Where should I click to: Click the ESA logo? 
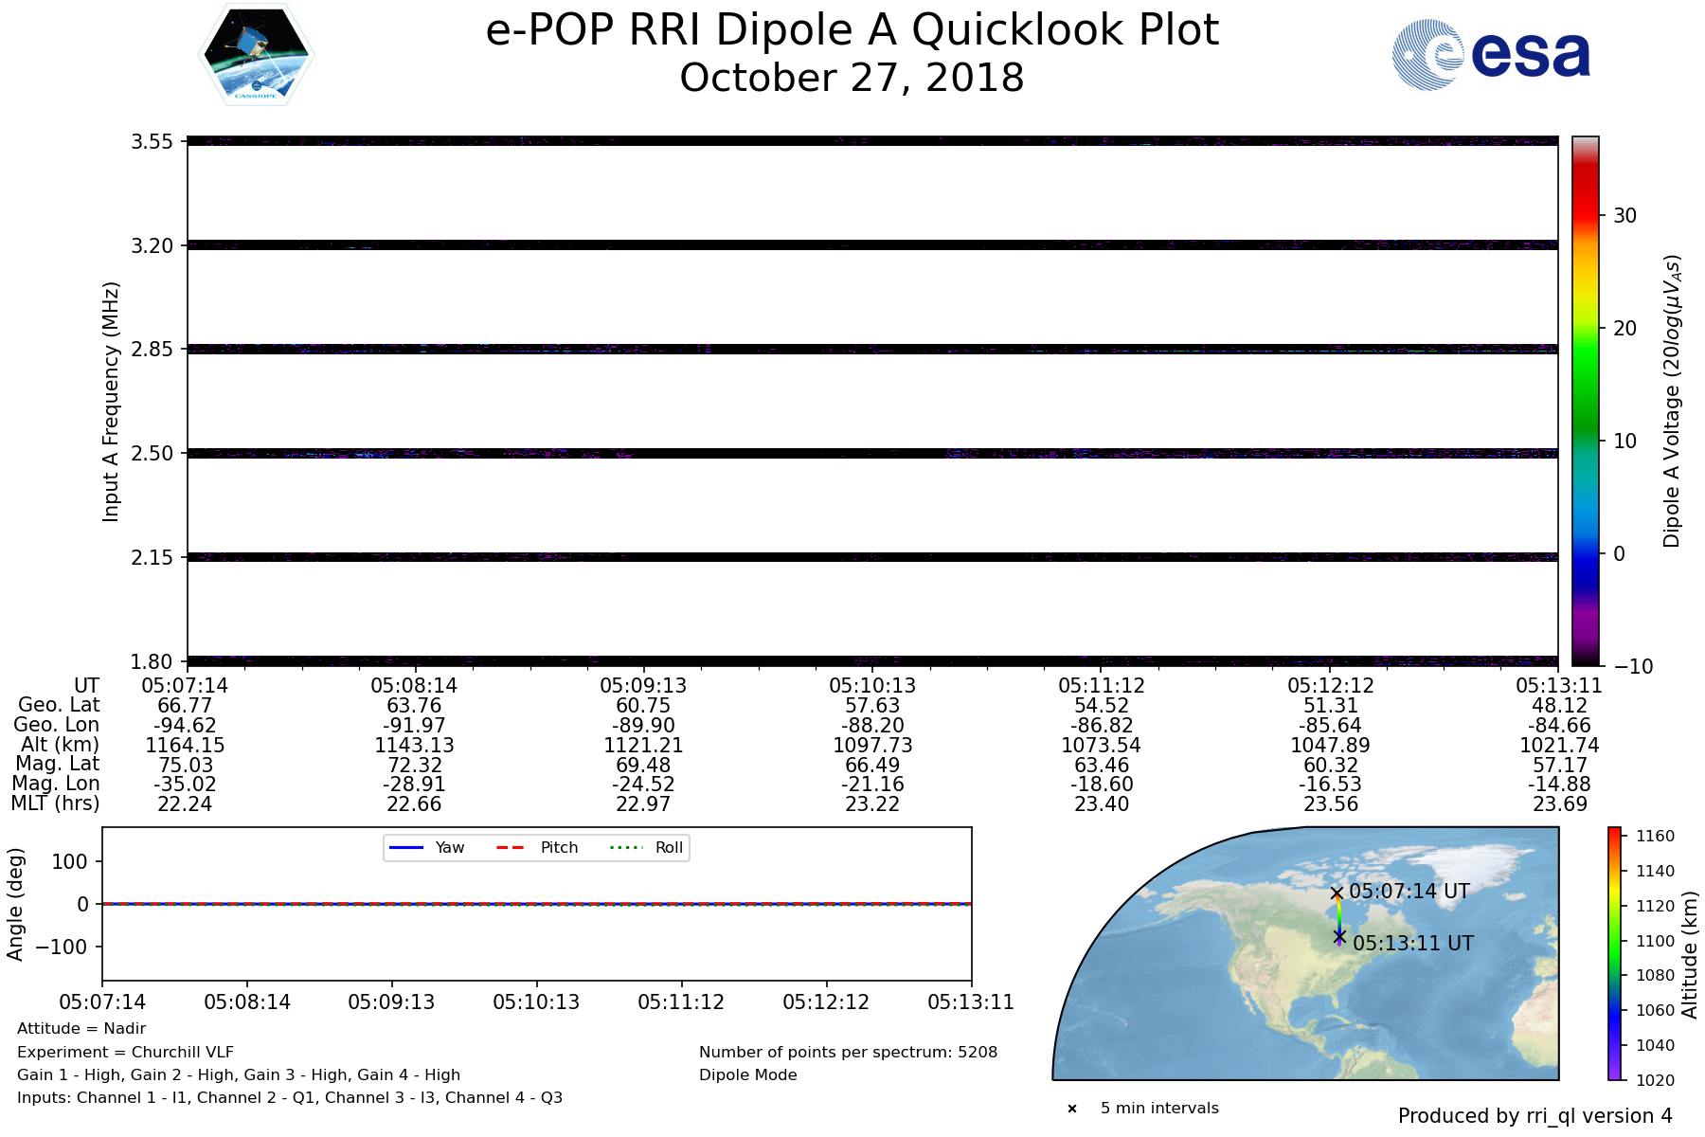click(x=1491, y=55)
